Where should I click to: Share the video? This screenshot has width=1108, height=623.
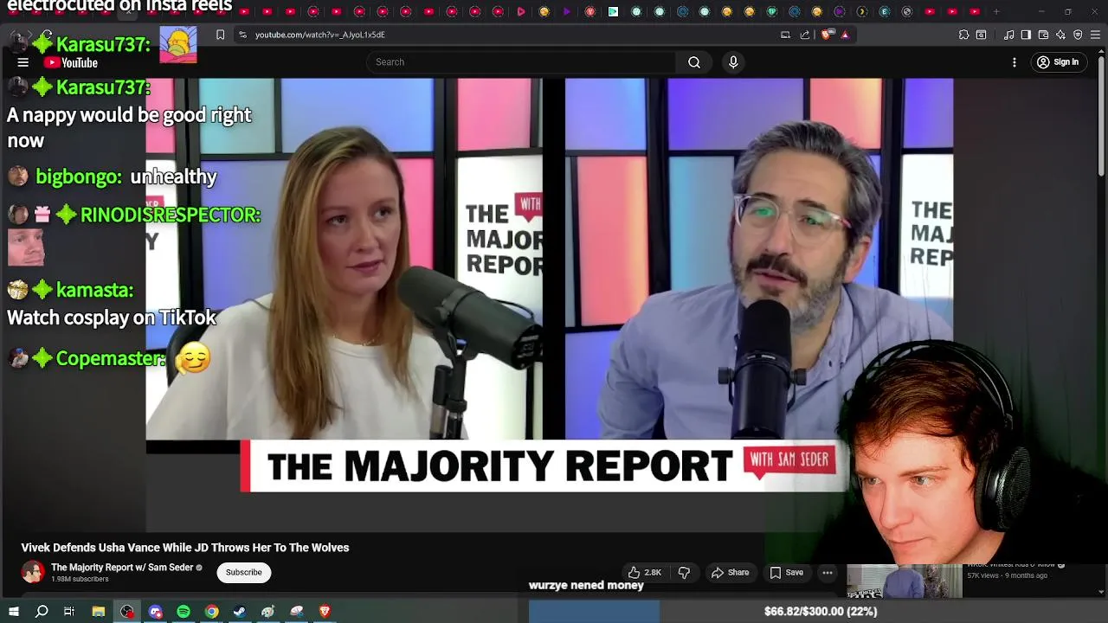coord(730,572)
